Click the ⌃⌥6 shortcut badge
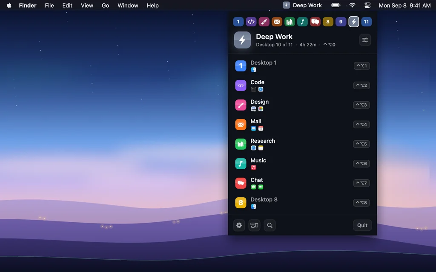Screen dimensions: 436x272 361,164
